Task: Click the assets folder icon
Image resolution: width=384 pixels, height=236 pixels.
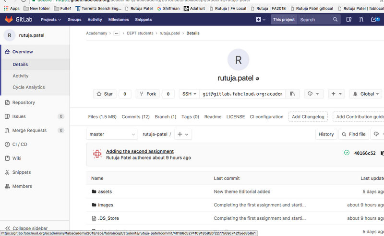Action: pyautogui.click(x=94, y=191)
